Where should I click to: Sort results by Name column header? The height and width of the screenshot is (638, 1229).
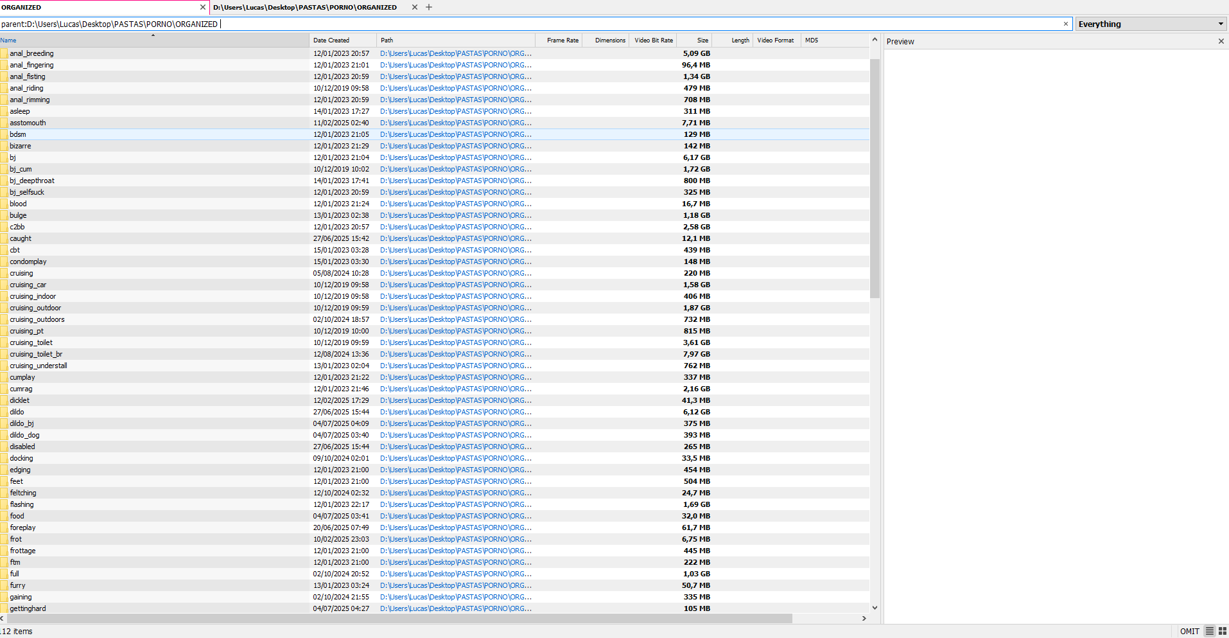coord(154,40)
